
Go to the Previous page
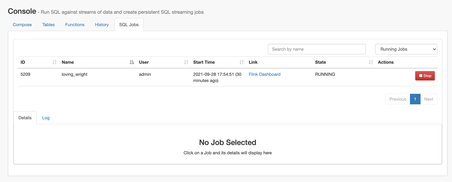pyautogui.click(x=398, y=99)
